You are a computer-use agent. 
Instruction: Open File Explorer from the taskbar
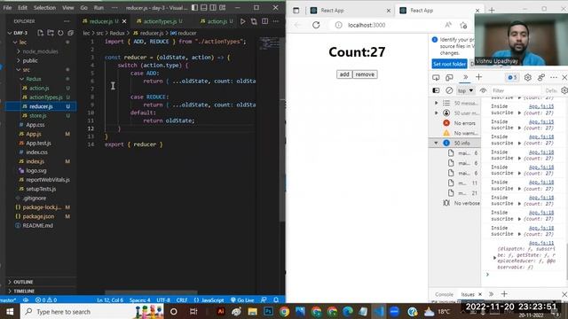click(252, 311)
